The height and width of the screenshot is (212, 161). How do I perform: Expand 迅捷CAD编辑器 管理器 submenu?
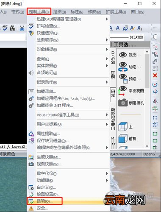point(69,19)
